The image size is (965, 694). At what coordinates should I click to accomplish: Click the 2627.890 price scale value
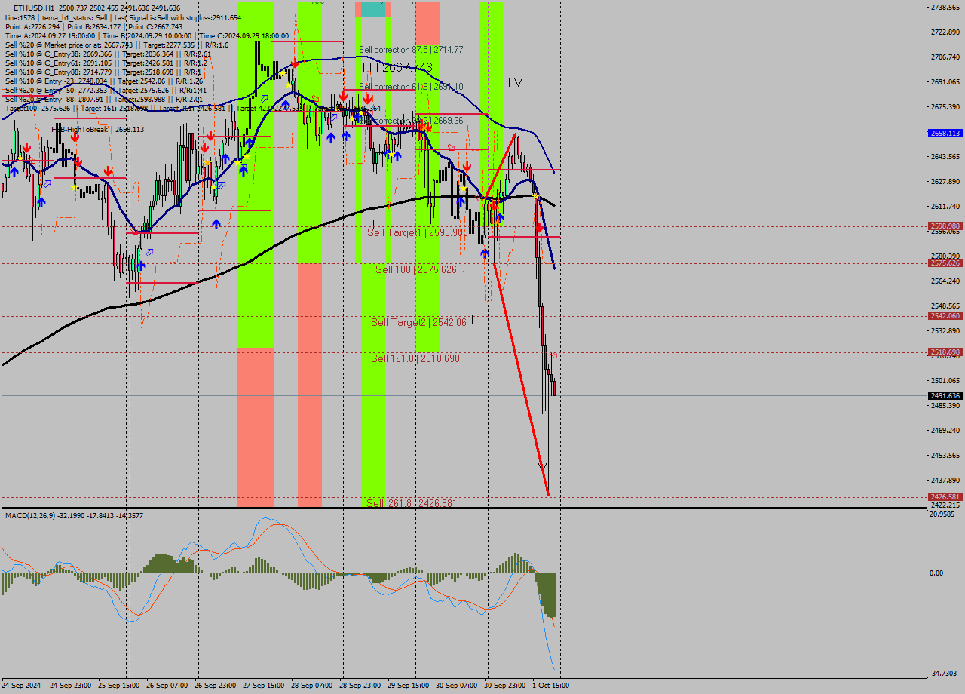tap(945, 181)
